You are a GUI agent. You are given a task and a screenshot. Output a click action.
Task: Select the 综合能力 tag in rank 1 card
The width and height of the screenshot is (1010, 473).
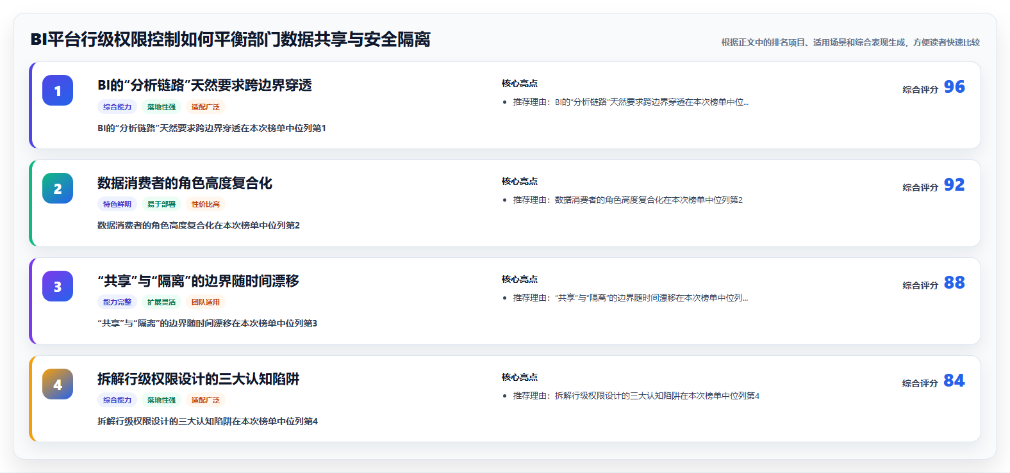pyautogui.click(x=117, y=107)
